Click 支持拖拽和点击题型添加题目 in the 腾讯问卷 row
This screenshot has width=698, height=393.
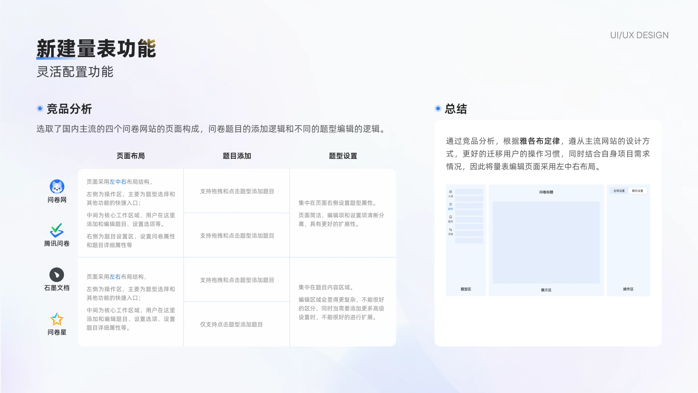click(x=237, y=236)
